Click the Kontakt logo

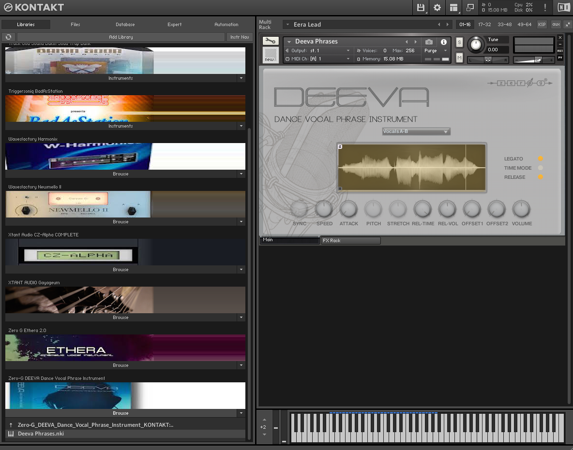[33, 7]
